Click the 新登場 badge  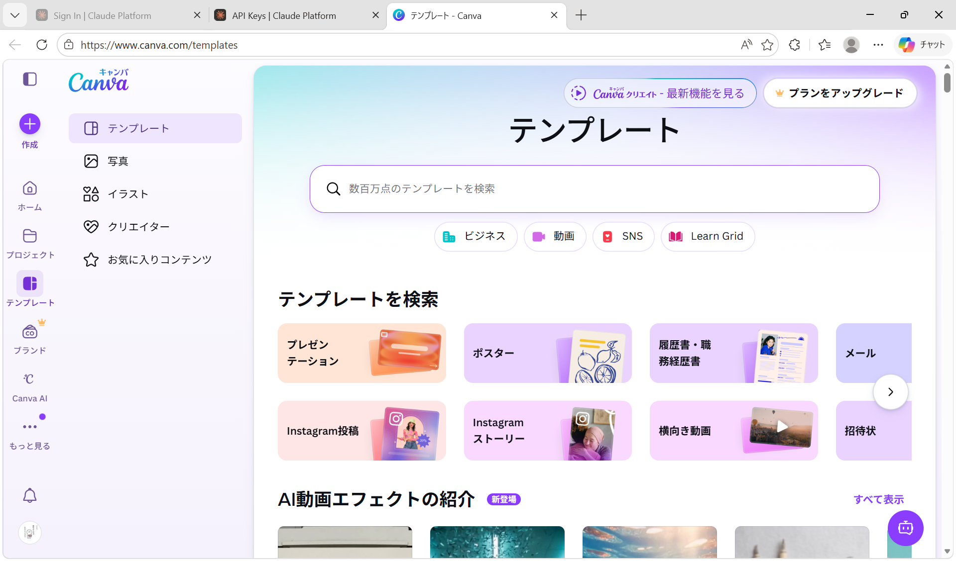[504, 499]
